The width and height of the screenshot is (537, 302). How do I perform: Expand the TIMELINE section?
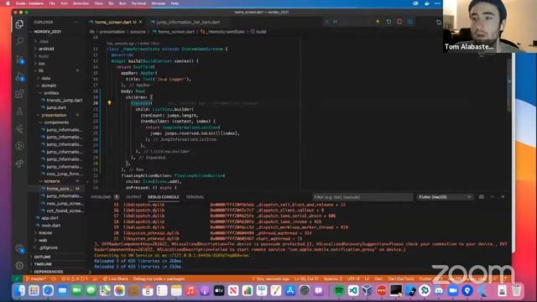[43, 264]
